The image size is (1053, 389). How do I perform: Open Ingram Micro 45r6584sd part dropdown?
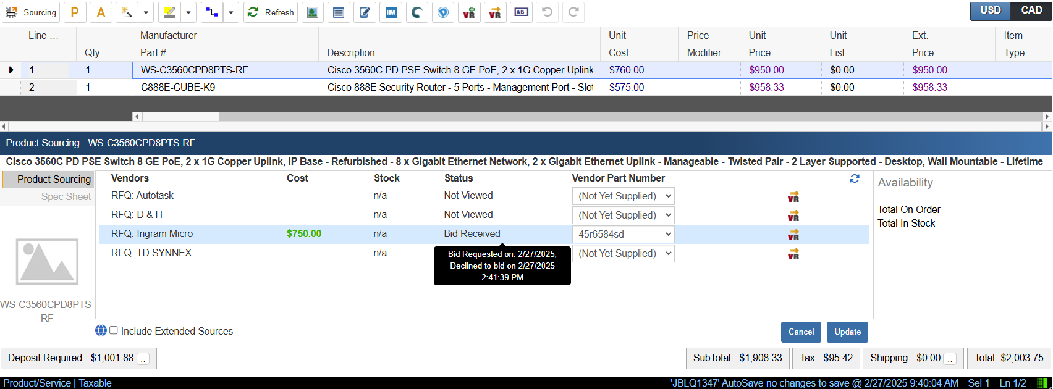[x=623, y=235]
